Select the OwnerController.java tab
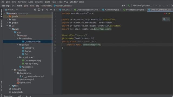 point(160,10)
